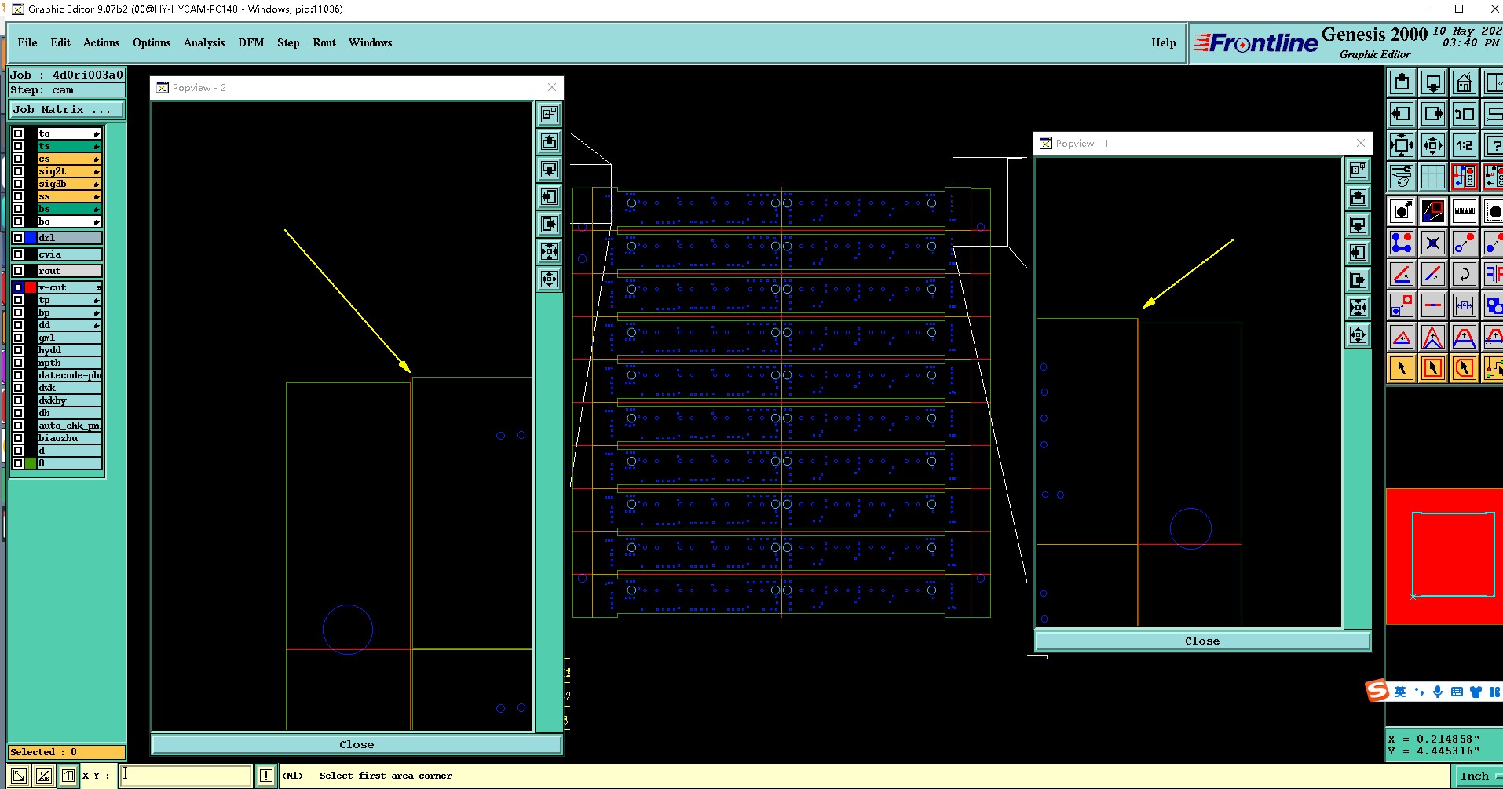Click the green color swatch of layer 0
The width and height of the screenshot is (1503, 789).
31,463
